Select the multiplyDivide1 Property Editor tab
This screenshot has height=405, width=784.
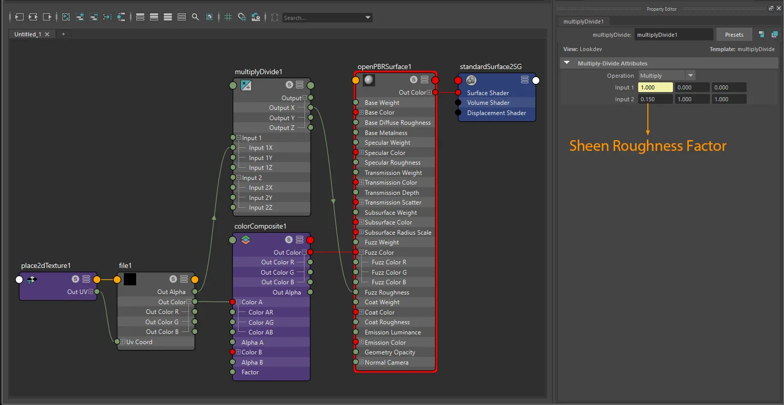coord(583,21)
